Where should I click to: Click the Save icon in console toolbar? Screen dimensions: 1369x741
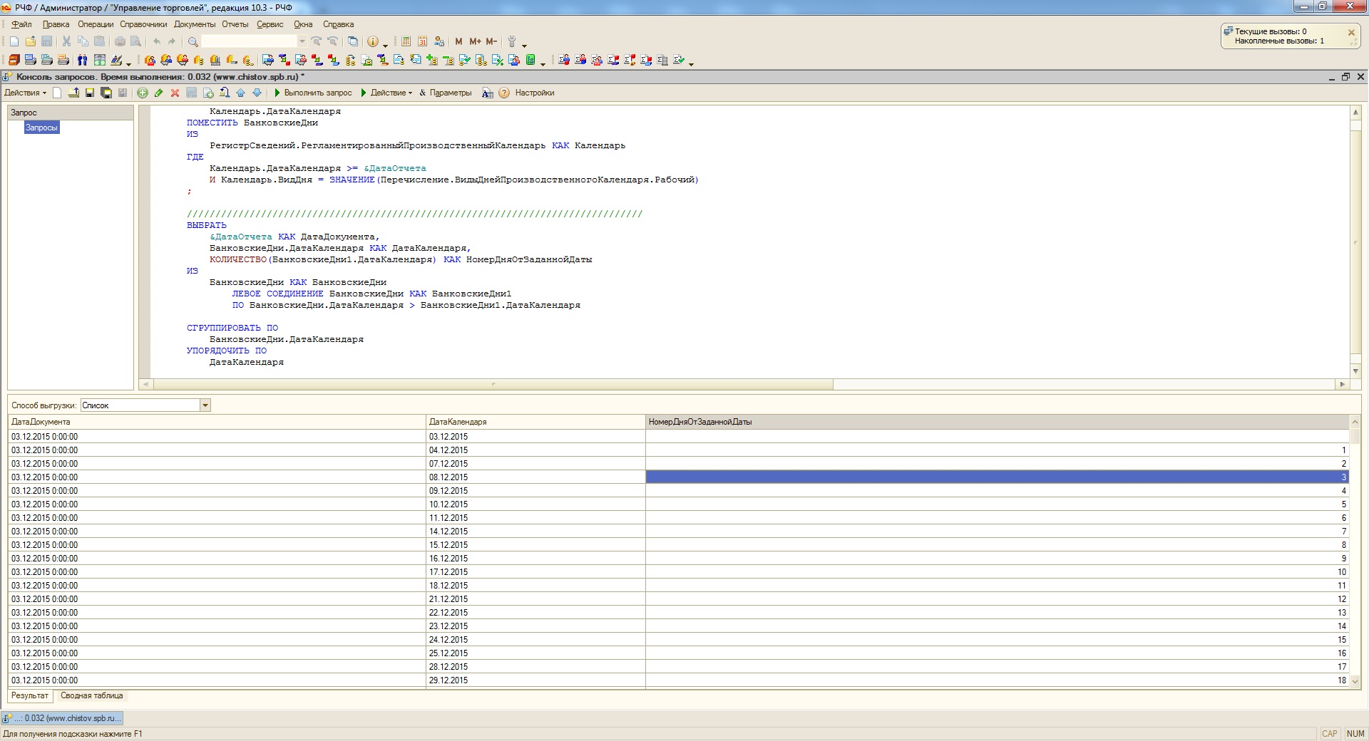tap(90, 93)
